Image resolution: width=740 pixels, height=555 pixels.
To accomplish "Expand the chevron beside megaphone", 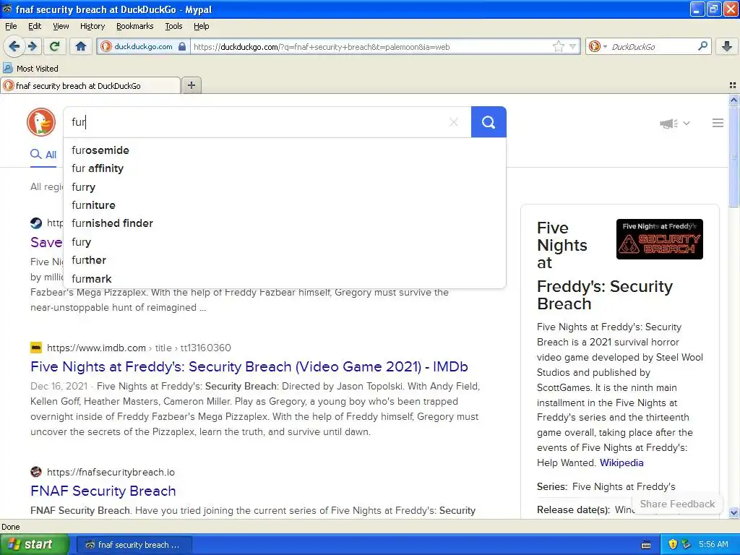I will 687,123.
